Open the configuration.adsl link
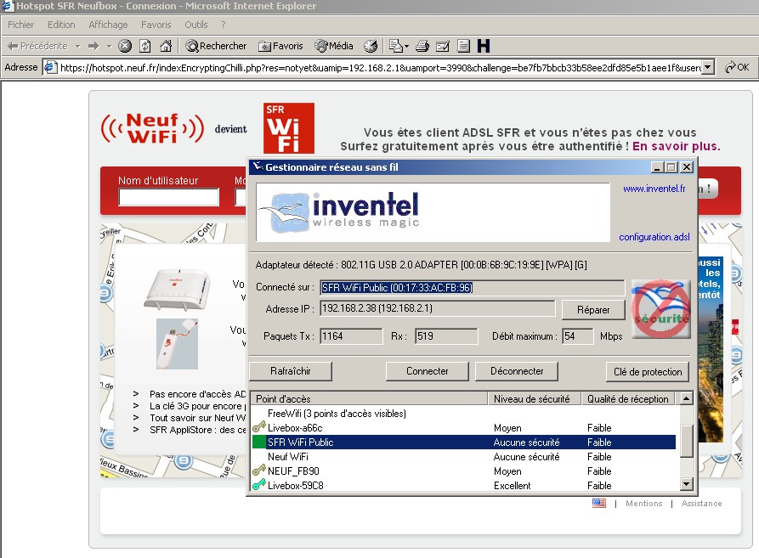Viewport: 759px width, 558px height. [654, 237]
